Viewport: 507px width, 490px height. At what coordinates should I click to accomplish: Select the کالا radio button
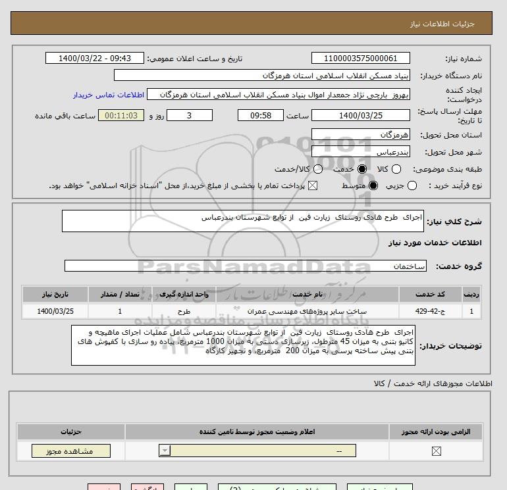click(x=396, y=169)
